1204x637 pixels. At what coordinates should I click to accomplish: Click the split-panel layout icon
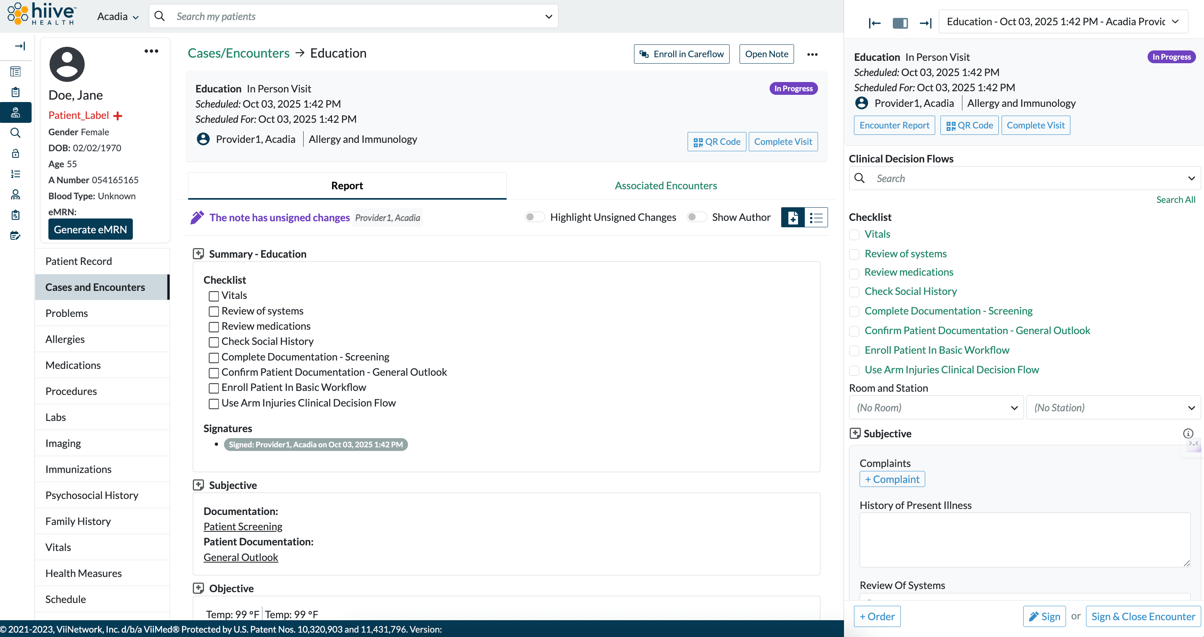coord(900,22)
